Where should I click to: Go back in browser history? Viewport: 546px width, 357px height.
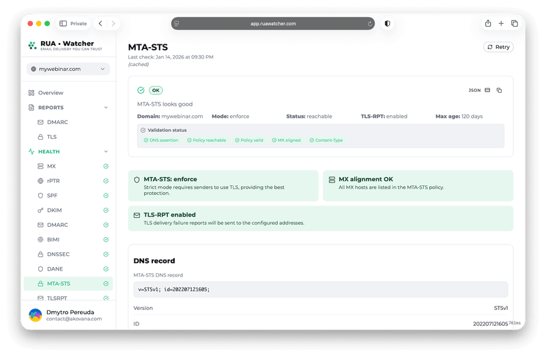[x=100, y=23]
